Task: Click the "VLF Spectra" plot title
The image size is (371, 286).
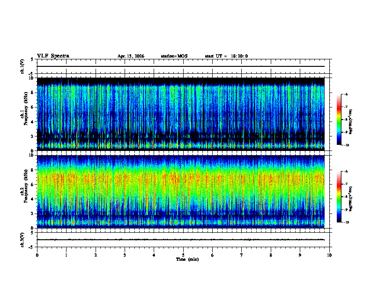Action: (x=53, y=56)
